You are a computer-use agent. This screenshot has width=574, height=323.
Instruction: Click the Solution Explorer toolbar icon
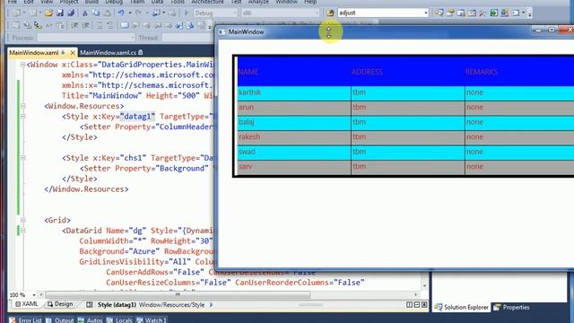pos(439,13)
